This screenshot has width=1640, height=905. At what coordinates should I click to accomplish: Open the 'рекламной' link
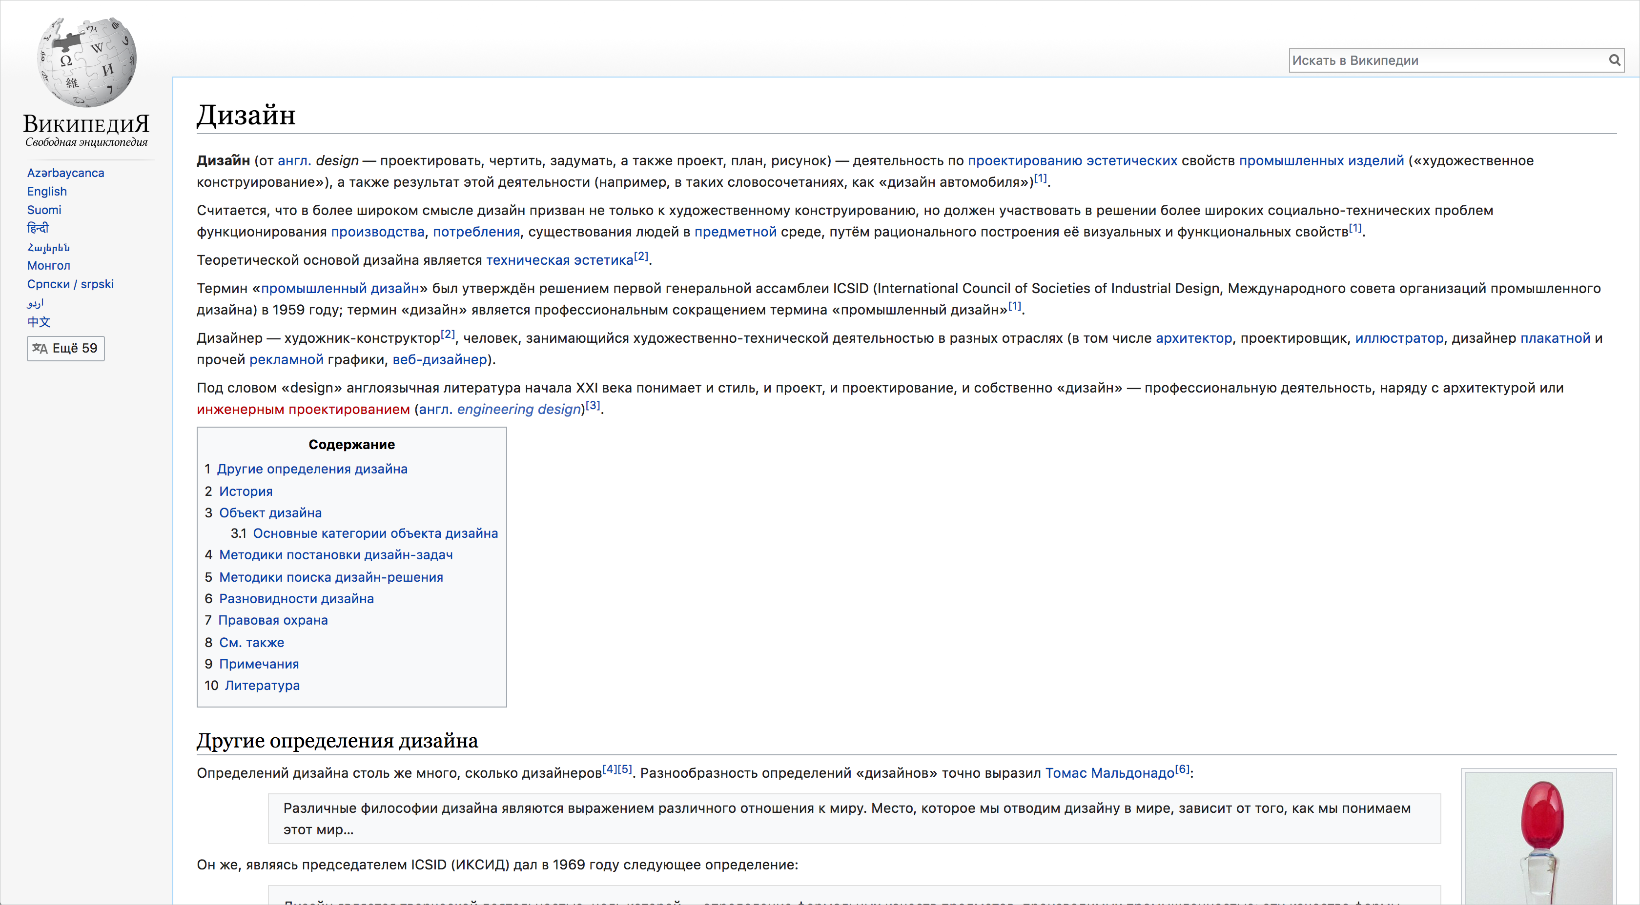point(287,360)
